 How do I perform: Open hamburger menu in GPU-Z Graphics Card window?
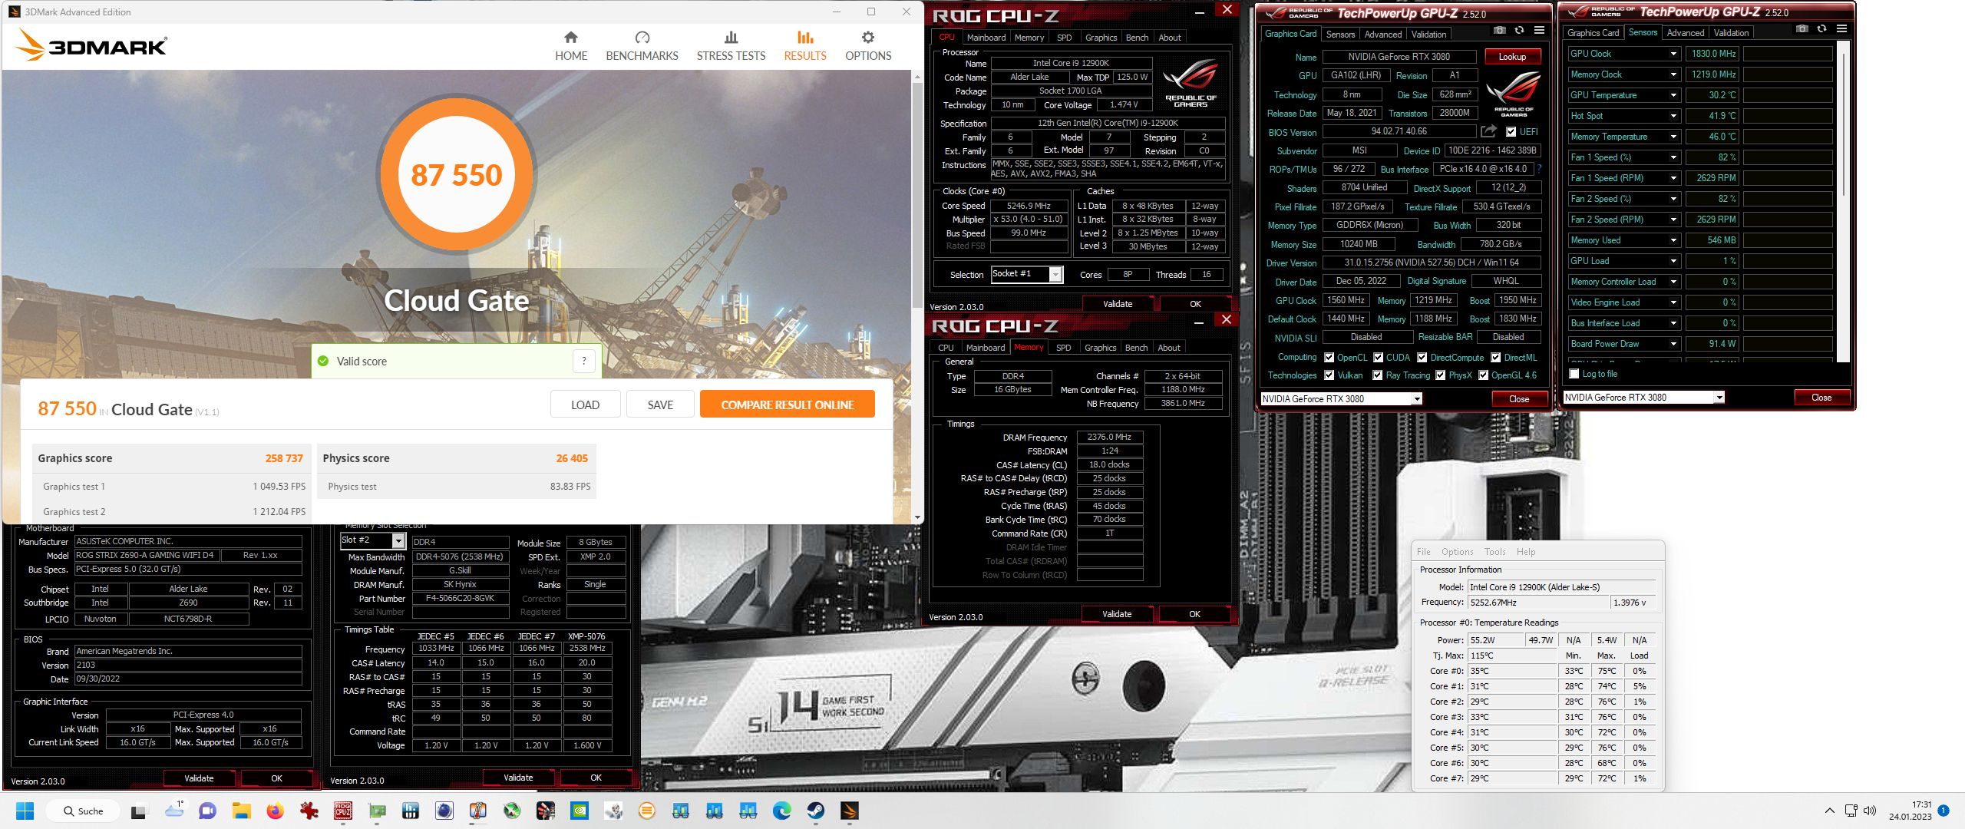[x=1539, y=31]
